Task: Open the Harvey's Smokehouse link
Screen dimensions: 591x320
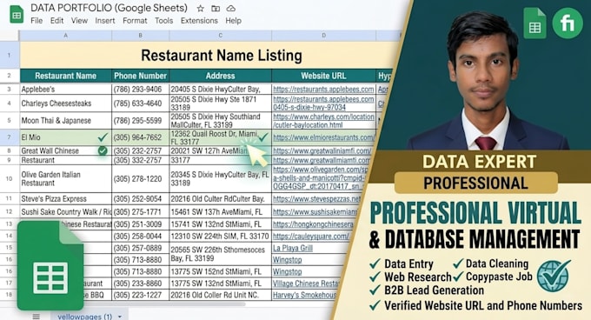Action: tap(304, 295)
